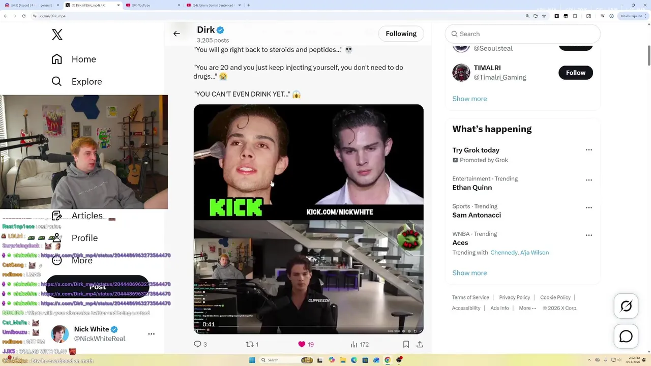Follow the TIMALRI account
The height and width of the screenshot is (366, 651).
(x=576, y=73)
